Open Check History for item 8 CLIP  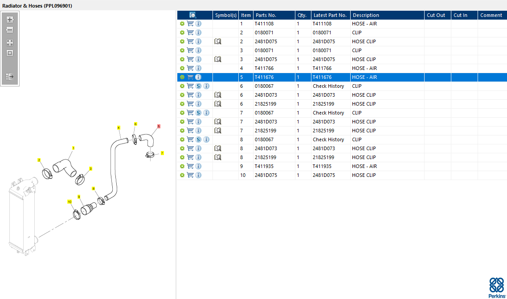[x=328, y=139]
